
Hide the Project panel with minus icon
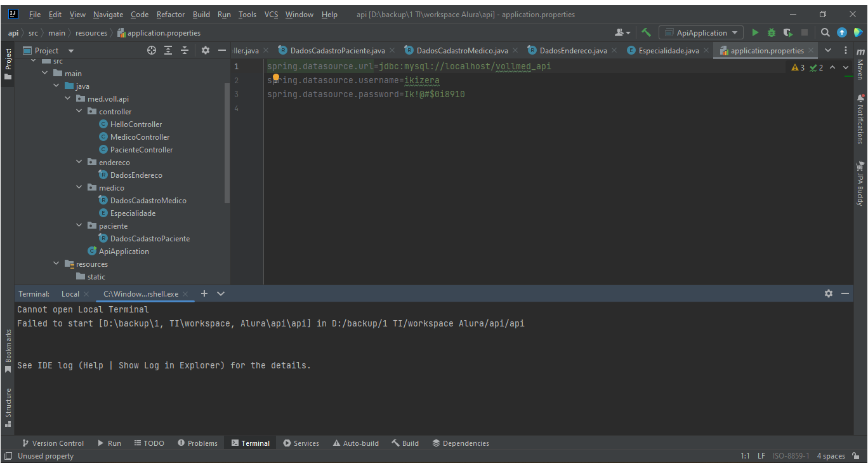tap(221, 50)
